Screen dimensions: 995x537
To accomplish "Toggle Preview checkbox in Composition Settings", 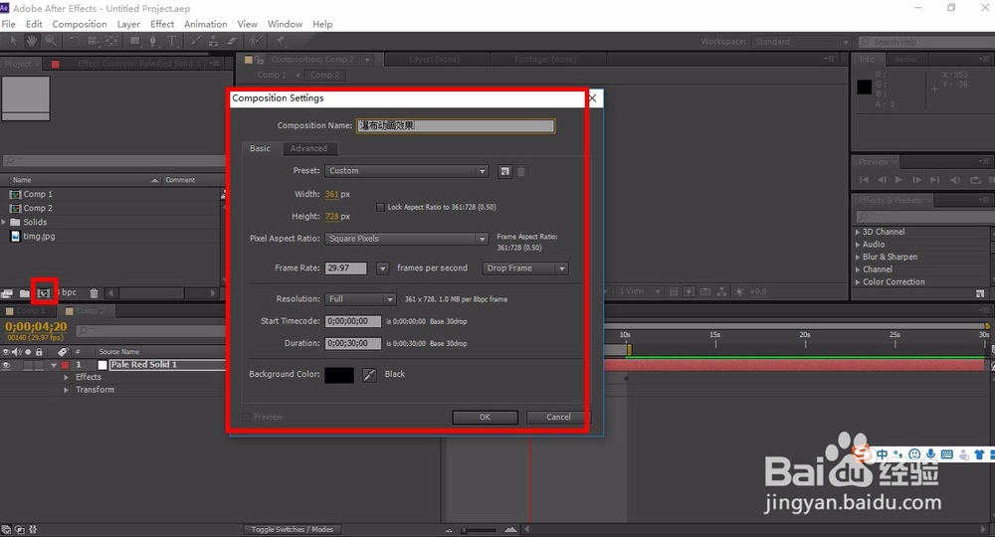I will pyautogui.click(x=246, y=418).
